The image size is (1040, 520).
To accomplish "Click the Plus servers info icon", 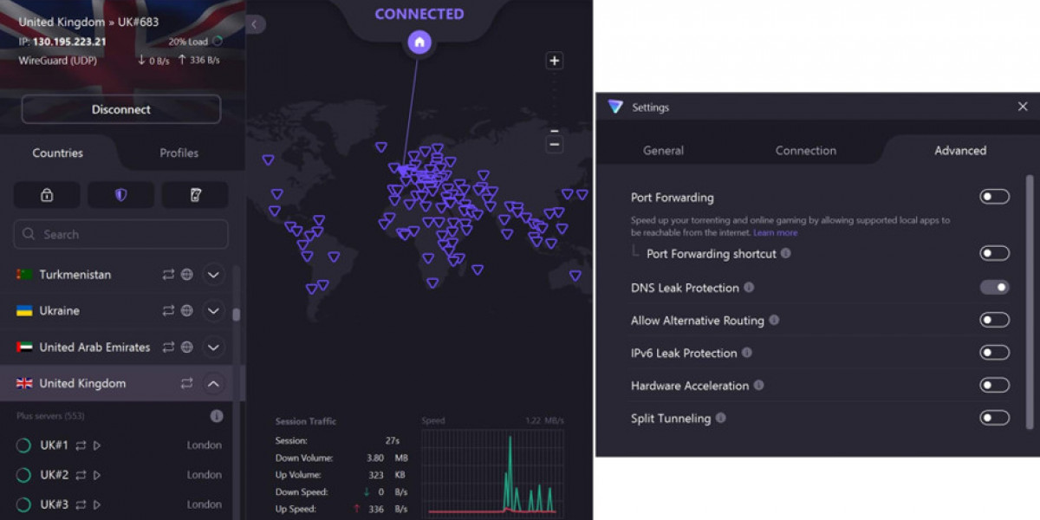I will pyautogui.click(x=217, y=416).
